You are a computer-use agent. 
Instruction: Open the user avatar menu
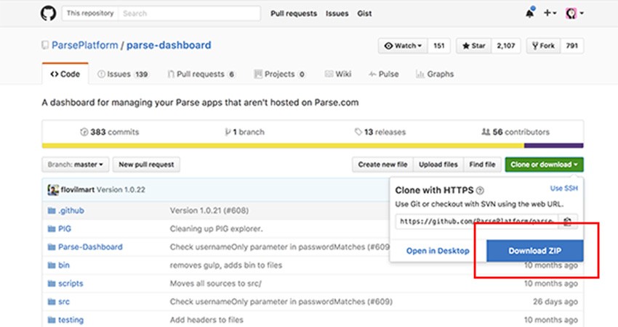click(574, 13)
